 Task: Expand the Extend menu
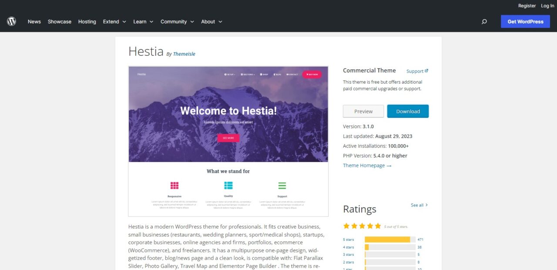[114, 21]
